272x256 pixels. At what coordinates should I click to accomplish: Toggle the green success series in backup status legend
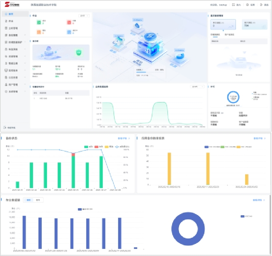pyautogui.click(x=87, y=147)
